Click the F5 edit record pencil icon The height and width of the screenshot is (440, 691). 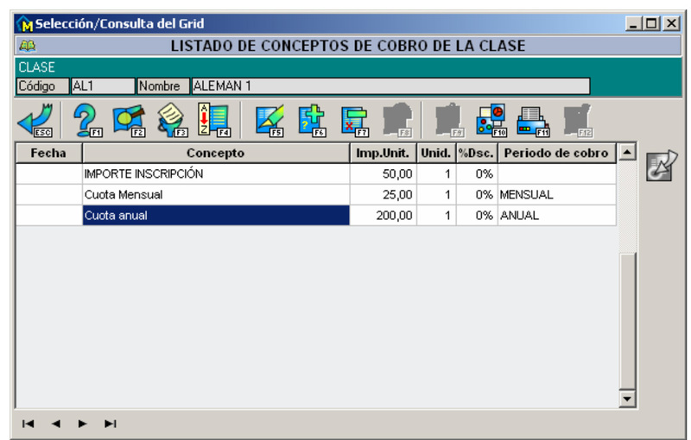tap(269, 120)
